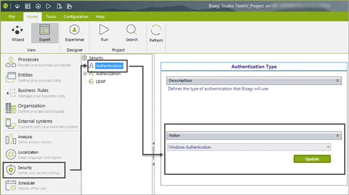
Task: Click the Update button
Action: pyautogui.click(x=312, y=159)
